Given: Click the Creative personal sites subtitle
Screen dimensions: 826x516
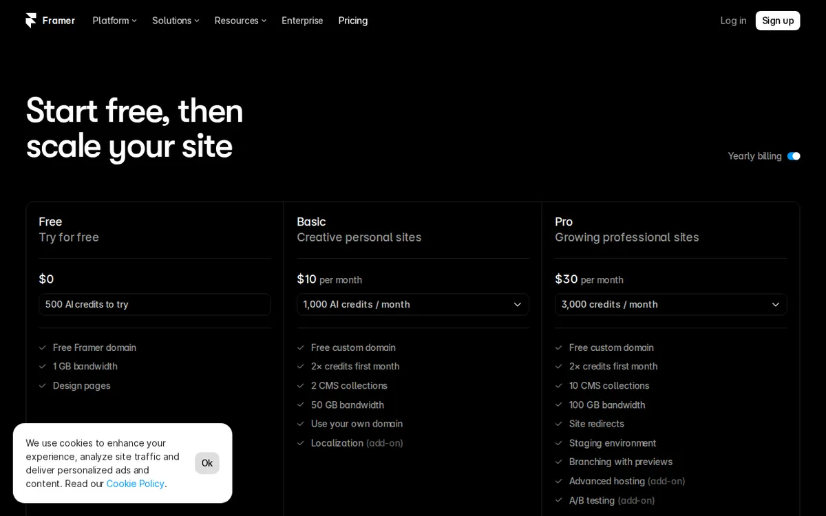Looking at the screenshot, I should [x=359, y=237].
